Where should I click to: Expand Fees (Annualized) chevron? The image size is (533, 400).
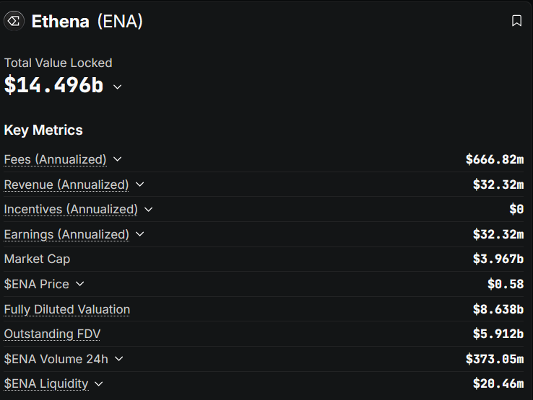tap(118, 159)
